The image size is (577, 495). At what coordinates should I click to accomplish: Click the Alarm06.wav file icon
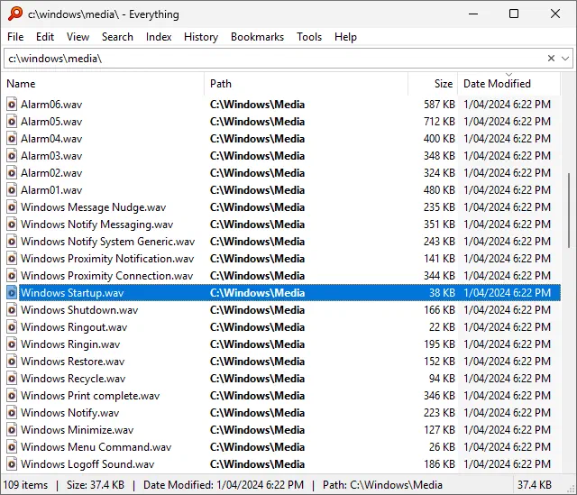click(12, 105)
